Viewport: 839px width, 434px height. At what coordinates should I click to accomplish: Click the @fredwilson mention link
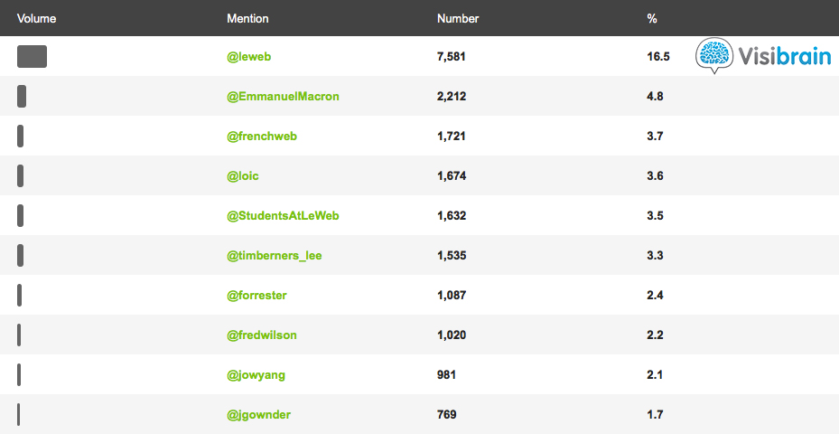262,335
